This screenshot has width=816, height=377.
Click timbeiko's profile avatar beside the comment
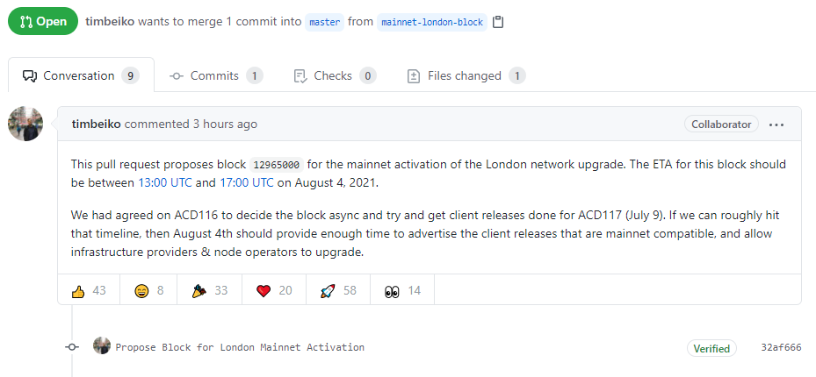click(25, 124)
